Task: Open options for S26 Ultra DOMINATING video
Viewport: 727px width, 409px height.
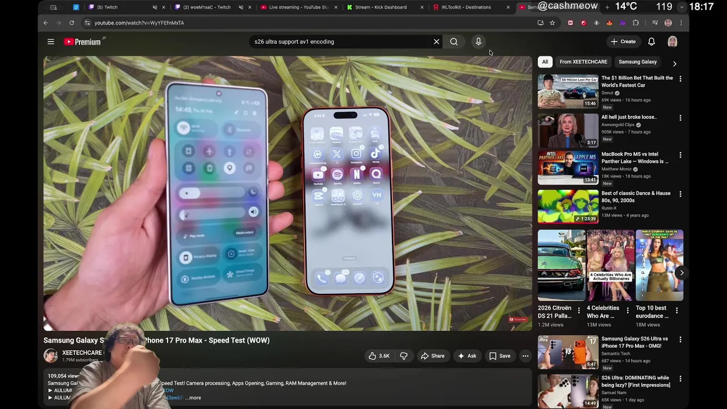Action: [680, 379]
